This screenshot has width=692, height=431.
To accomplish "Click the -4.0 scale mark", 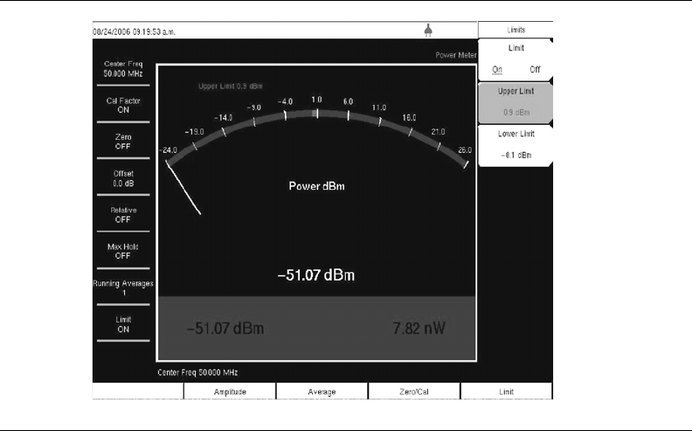I will point(285,101).
